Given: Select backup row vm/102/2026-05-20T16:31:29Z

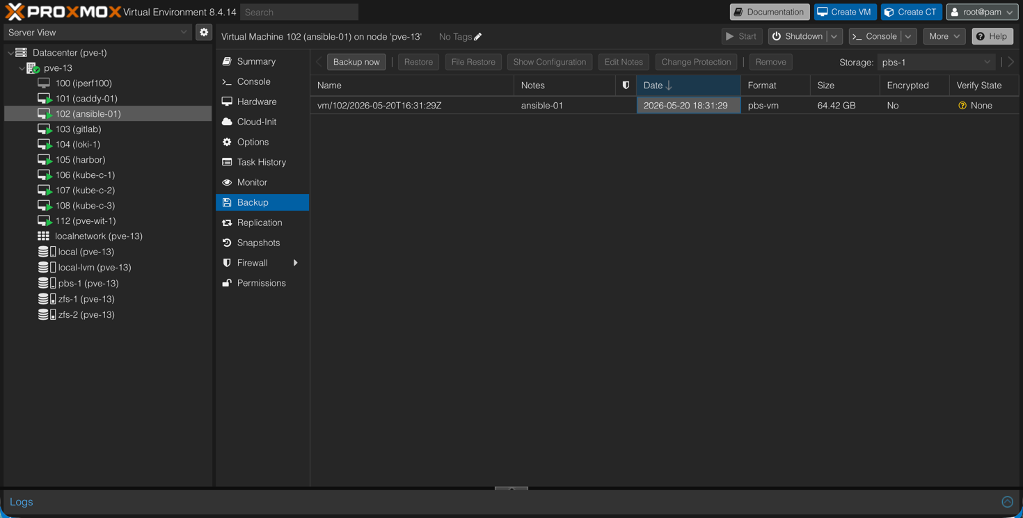Looking at the screenshot, I should [x=665, y=106].
